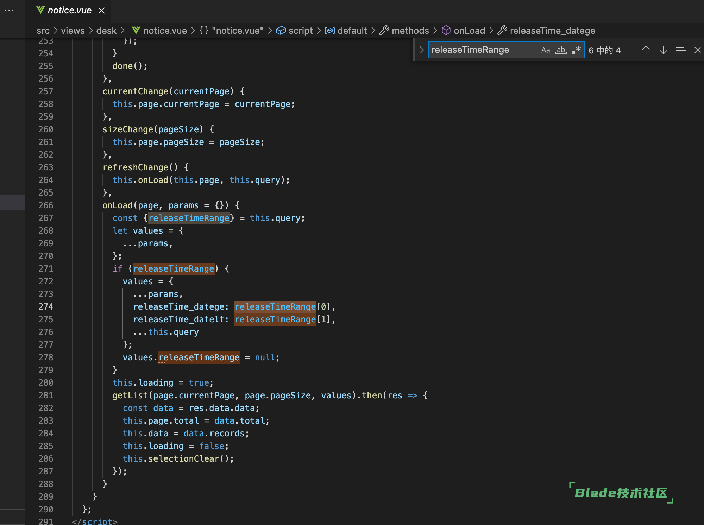Click releaseTime_datege property key
Viewport: 704px width, 525px height.
pyautogui.click(x=178, y=306)
